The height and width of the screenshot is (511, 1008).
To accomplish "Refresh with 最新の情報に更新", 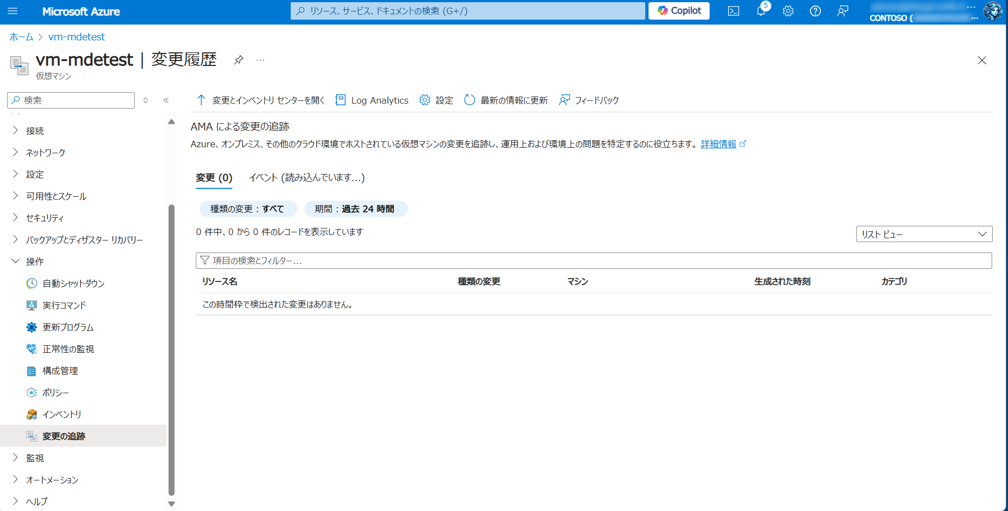I will click(x=506, y=100).
